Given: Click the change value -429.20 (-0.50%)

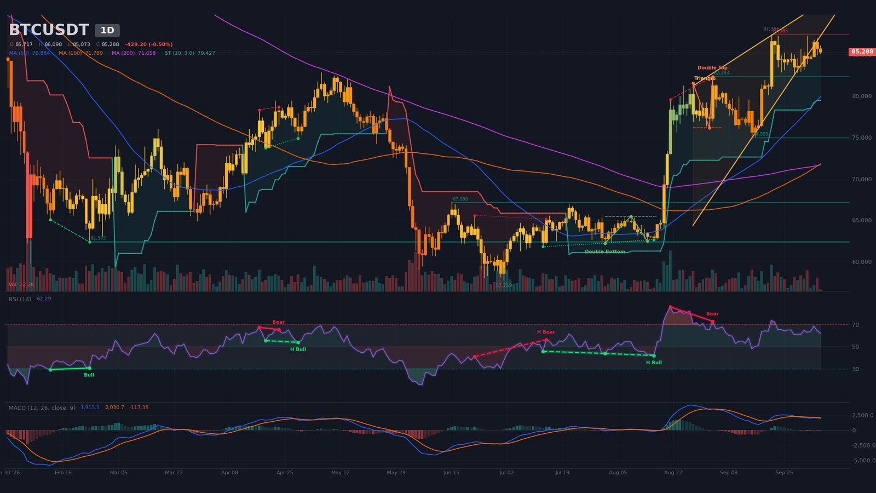Looking at the screenshot, I should [x=148, y=44].
